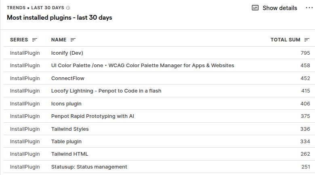The height and width of the screenshot is (175, 315).
Task: Select the Table plugin row
Action: [66, 142]
